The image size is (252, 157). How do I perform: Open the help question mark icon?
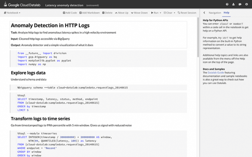click(x=227, y=4)
